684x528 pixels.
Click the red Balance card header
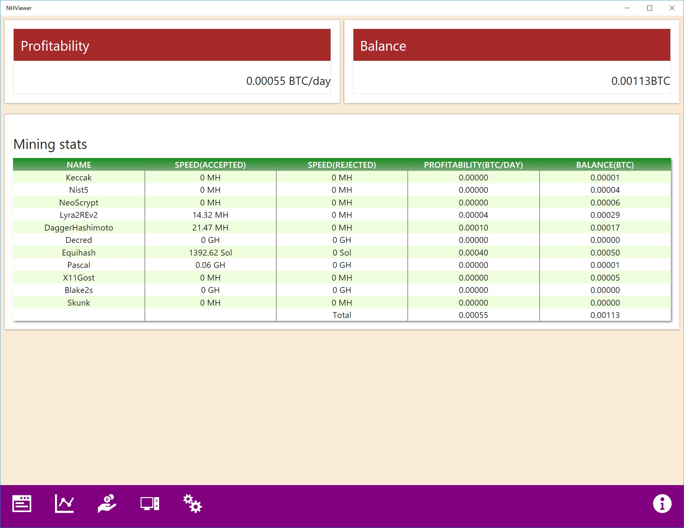click(x=512, y=45)
